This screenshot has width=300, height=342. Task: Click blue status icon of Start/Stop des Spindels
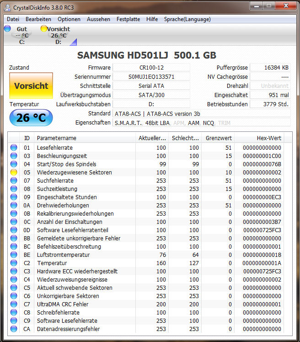coord(14,164)
